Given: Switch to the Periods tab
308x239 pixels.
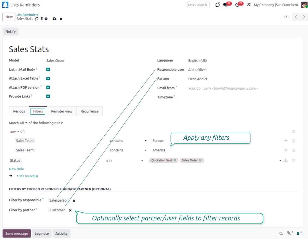Looking at the screenshot, I should point(19,111).
